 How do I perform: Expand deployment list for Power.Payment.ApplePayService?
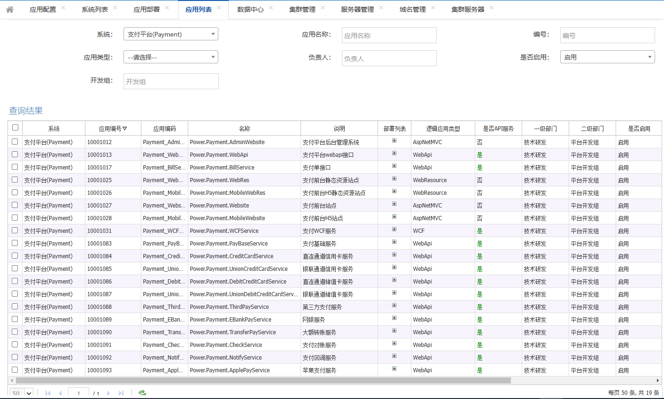[x=394, y=368]
